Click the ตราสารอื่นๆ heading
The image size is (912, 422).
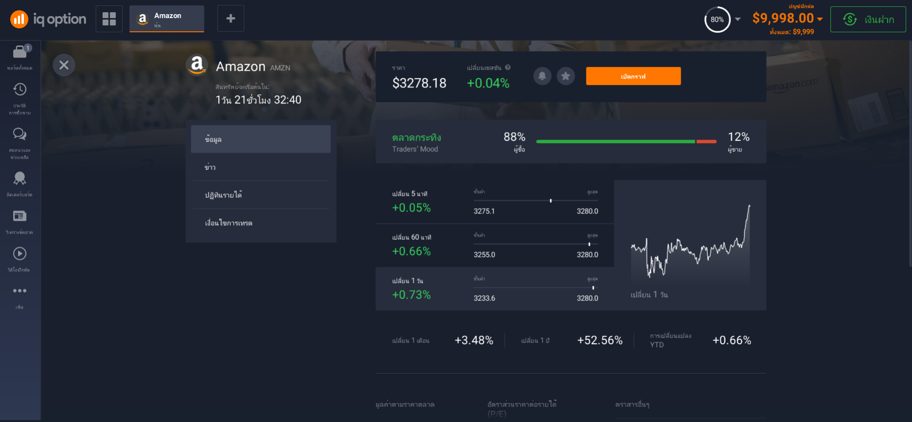632,404
